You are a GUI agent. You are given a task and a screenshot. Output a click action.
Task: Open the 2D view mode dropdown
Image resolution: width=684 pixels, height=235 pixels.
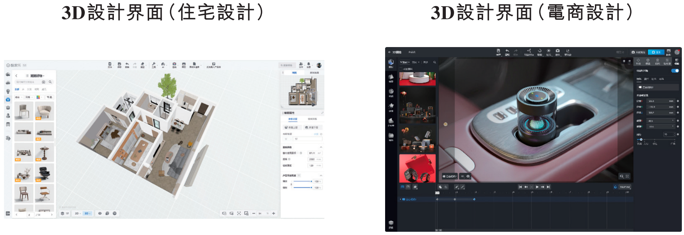pos(78,213)
